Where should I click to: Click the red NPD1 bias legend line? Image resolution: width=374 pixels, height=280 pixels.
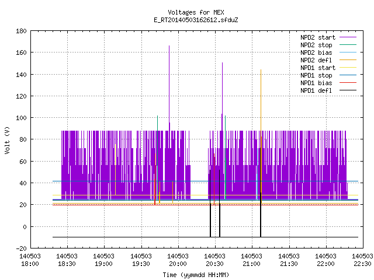click(348, 83)
